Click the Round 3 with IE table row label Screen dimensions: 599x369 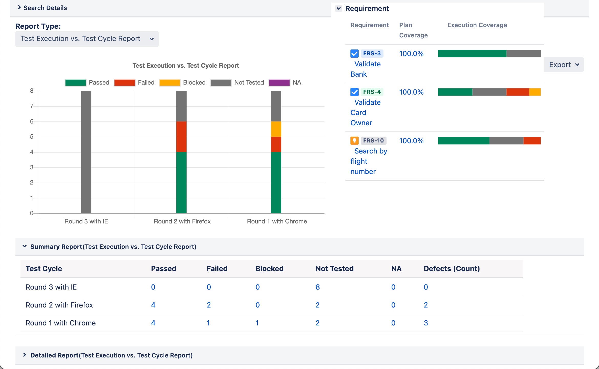[x=51, y=287]
